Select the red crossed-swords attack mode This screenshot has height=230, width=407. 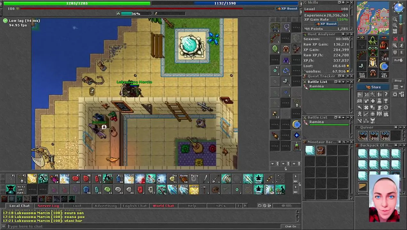(395, 39)
